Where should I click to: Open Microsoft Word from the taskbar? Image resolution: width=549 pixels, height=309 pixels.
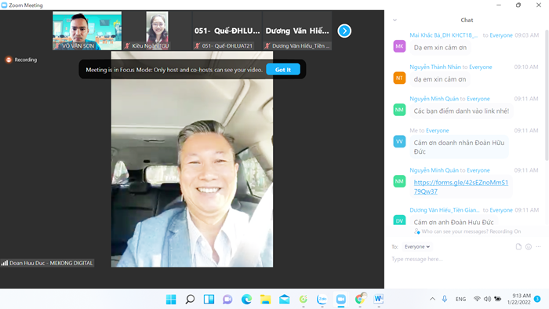379,300
